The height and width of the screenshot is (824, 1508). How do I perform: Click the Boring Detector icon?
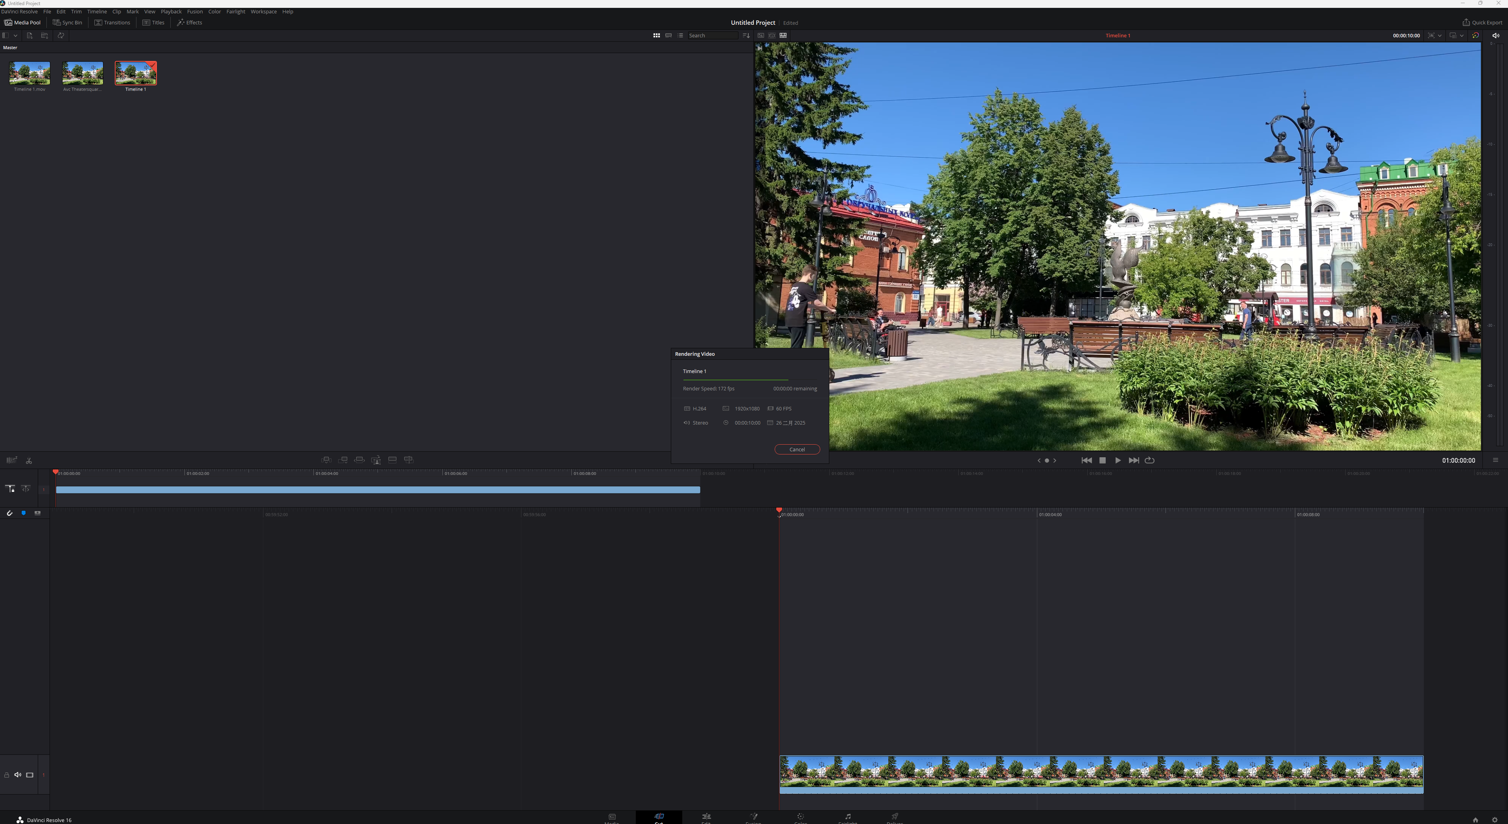(12, 460)
